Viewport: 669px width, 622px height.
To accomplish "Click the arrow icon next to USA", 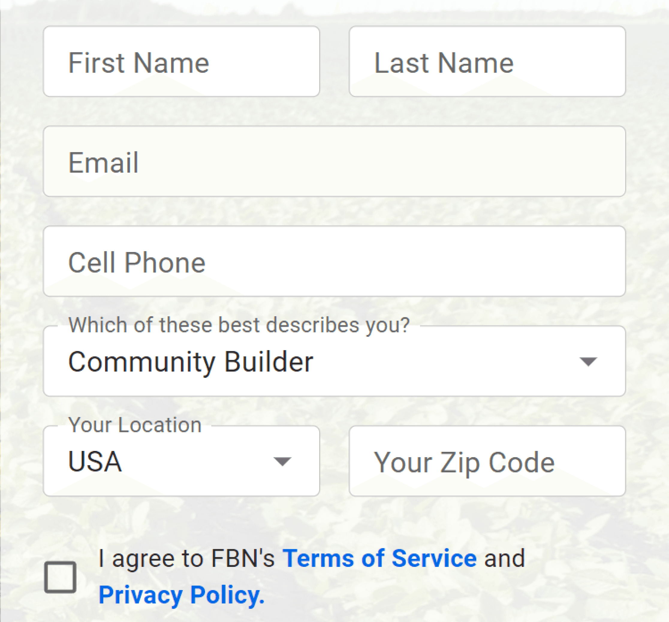I will coord(282,461).
